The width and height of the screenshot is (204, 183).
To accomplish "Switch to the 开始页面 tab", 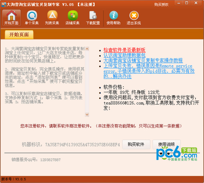I will [x=19, y=35].
